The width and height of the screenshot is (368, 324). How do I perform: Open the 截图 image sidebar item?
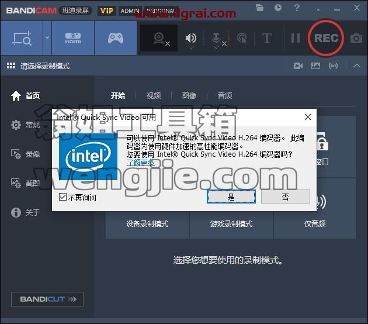click(x=25, y=183)
